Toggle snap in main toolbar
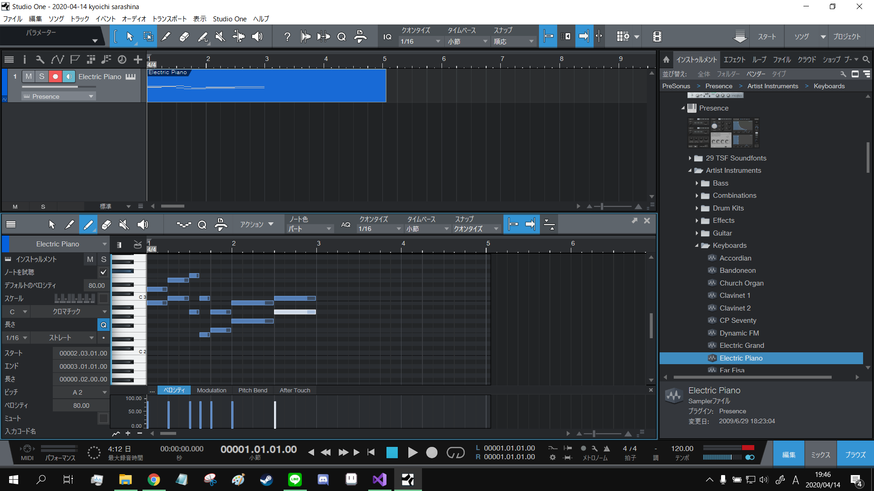The image size is (874, 491). [x=549, y=36]
